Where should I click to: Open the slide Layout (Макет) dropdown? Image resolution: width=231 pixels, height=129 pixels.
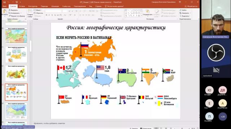tap(38, 10)
